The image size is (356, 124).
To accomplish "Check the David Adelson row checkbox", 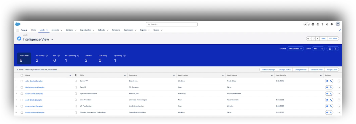I will [22, 112].
